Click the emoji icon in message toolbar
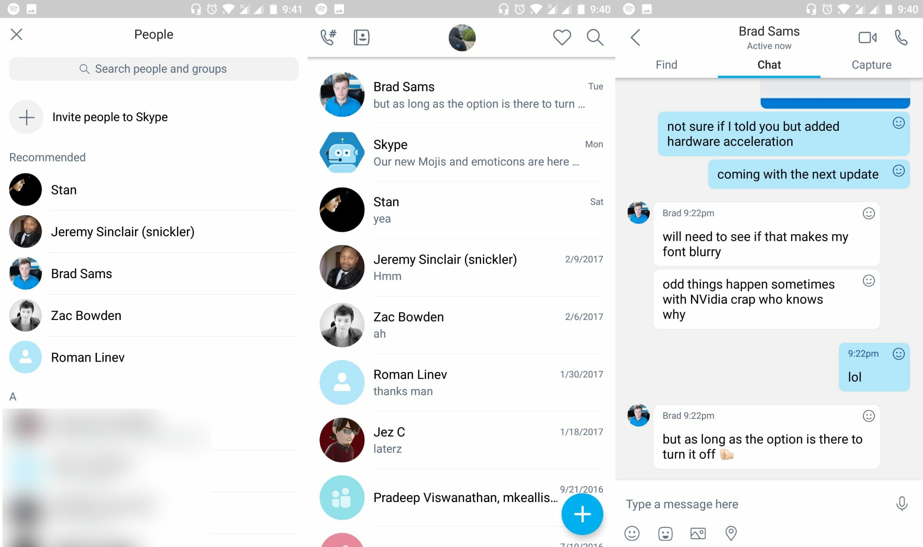The image size is (923, 547). [x=635, y=533]
